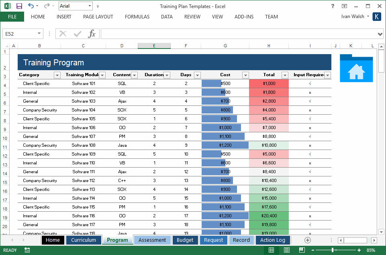Select Page Layout view icon

(286, 250)
